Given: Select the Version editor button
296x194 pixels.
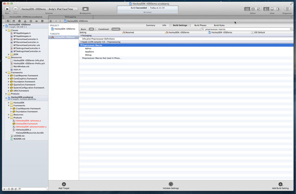Looking at the screenshot, I should (259, 9).
